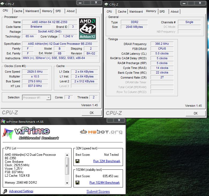Click save icon in 1024M stability test box

(77, 183)
